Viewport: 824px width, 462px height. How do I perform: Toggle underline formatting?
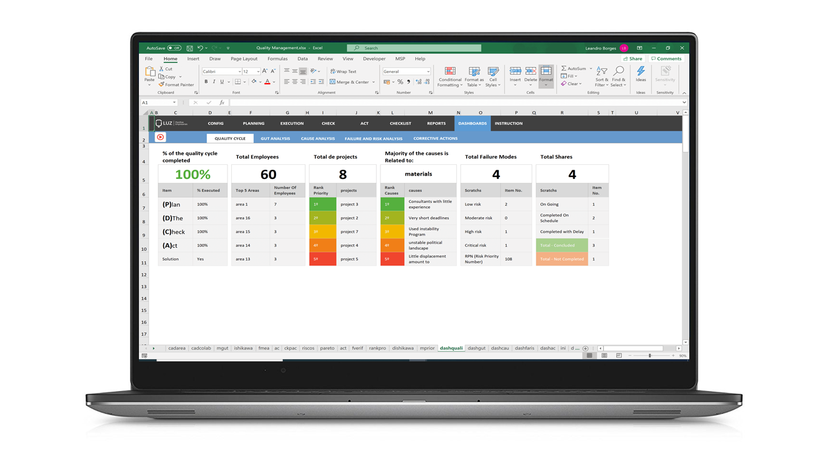[223, 81]
